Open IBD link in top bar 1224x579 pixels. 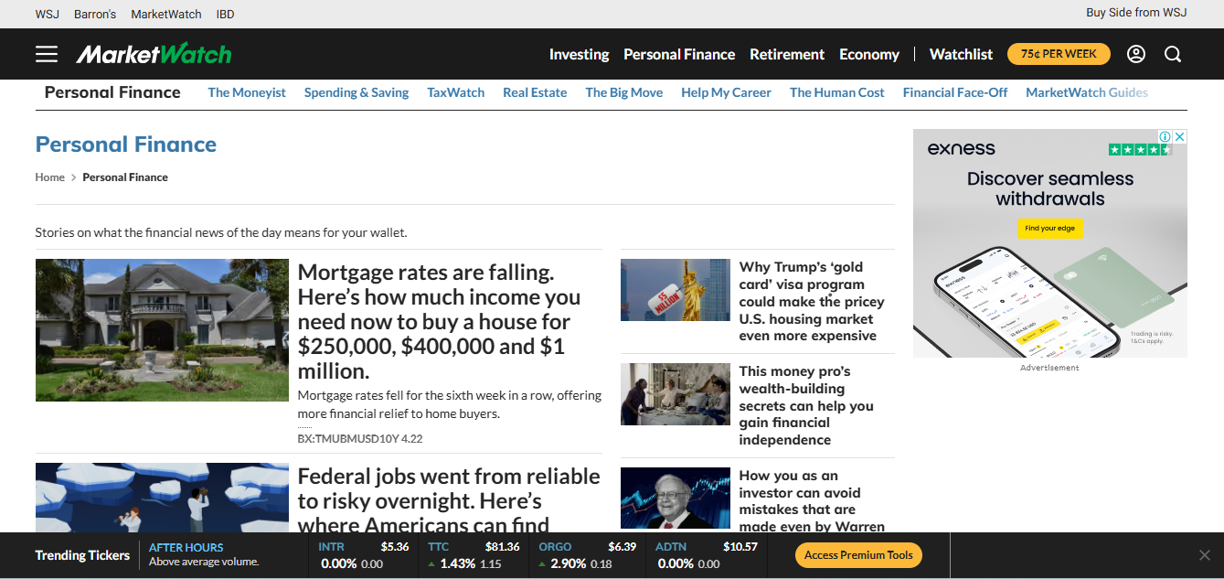click(225, 14)
